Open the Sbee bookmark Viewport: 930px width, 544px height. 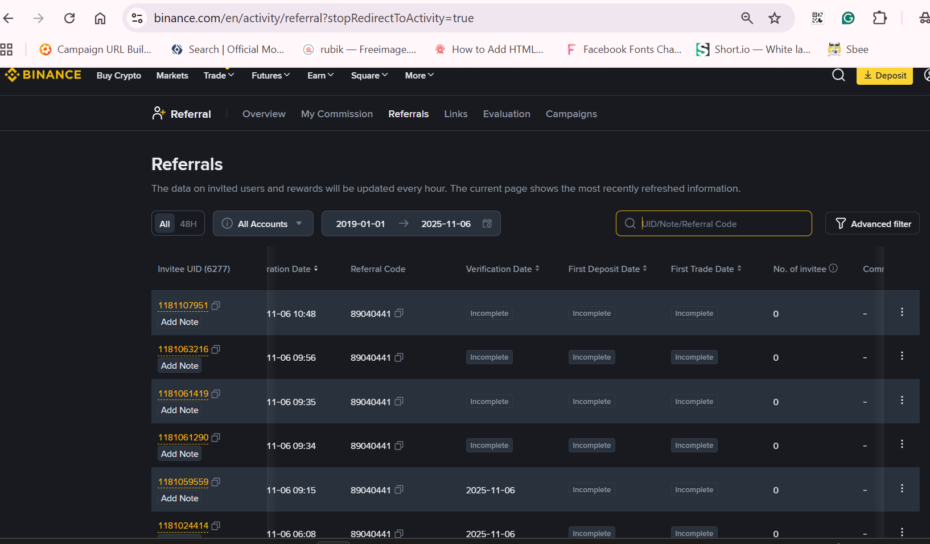tap(848, 50)
